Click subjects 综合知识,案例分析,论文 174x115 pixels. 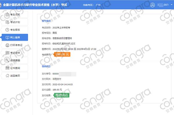pos(64,44)
